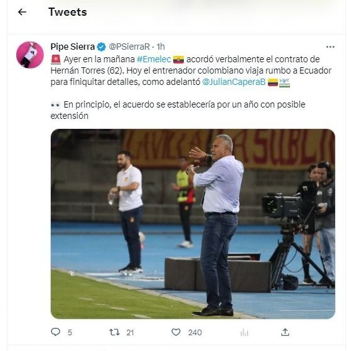Click the retweet arrows icon

pos(115,332)
